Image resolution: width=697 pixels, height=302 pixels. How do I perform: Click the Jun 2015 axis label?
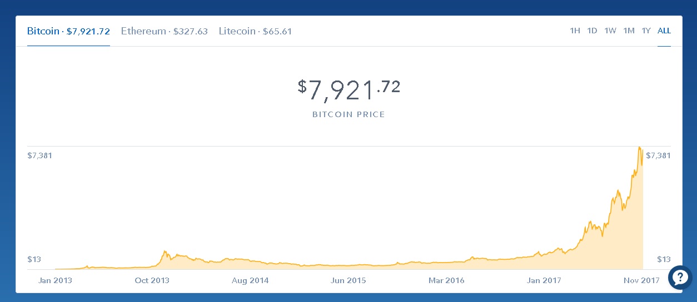point(348,280)
